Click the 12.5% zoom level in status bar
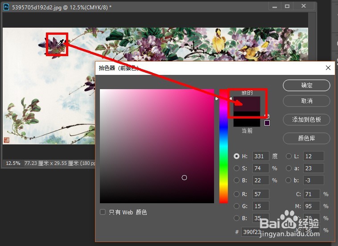Screen dimensions: 338x246 [x=13, y=163]
